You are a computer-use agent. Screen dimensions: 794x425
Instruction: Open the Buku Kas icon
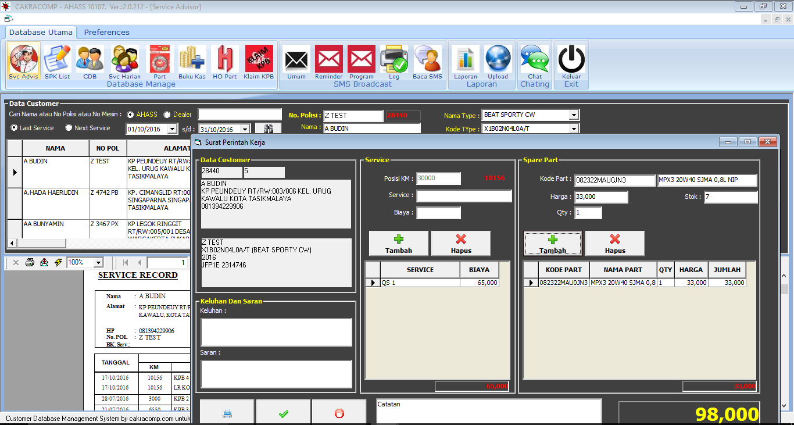(x=192, y=60)
